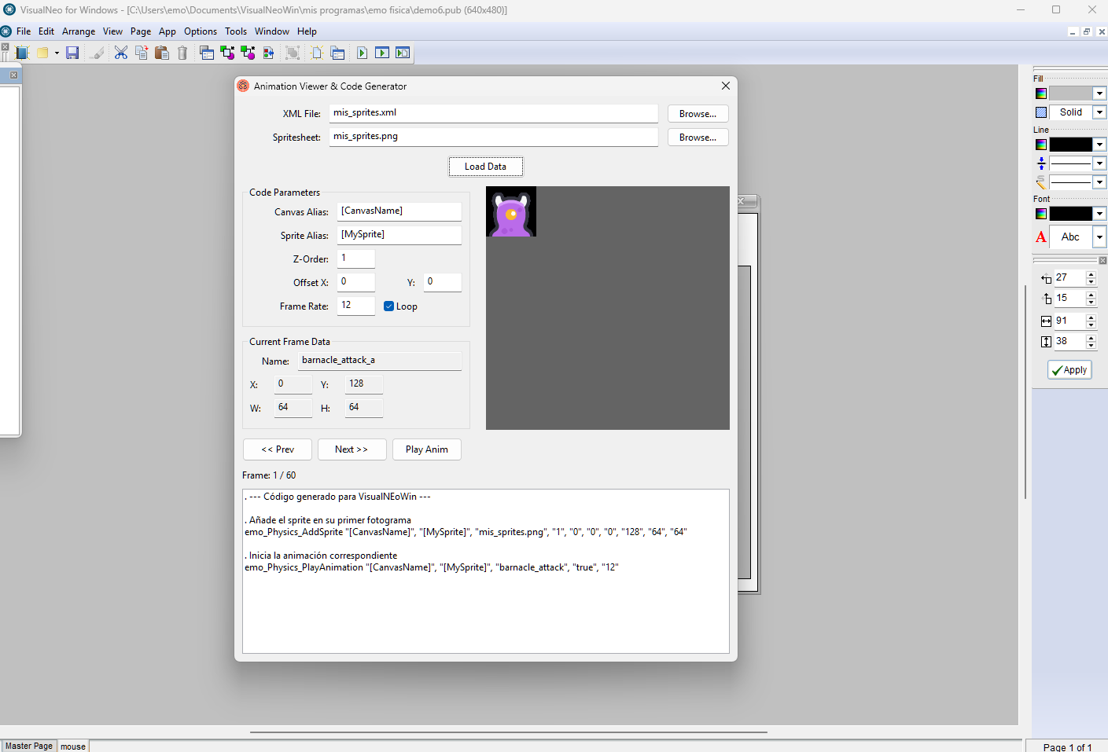Click the Canvas Alias input field

click(399, 211)
